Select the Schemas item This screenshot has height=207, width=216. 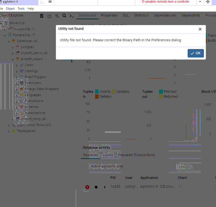(x=32, y=107)
